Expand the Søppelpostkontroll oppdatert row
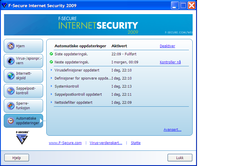 pyautogui.click(x=51, y=94)
